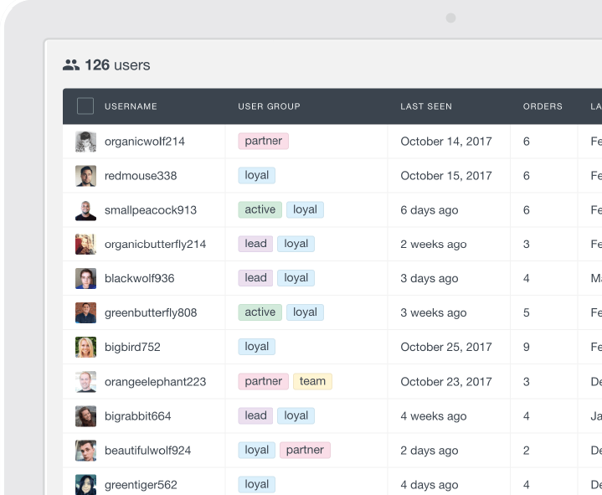Viewport: 602px width, 495px height.
Task: Select username redmouse338
Action: click(141, 176)
